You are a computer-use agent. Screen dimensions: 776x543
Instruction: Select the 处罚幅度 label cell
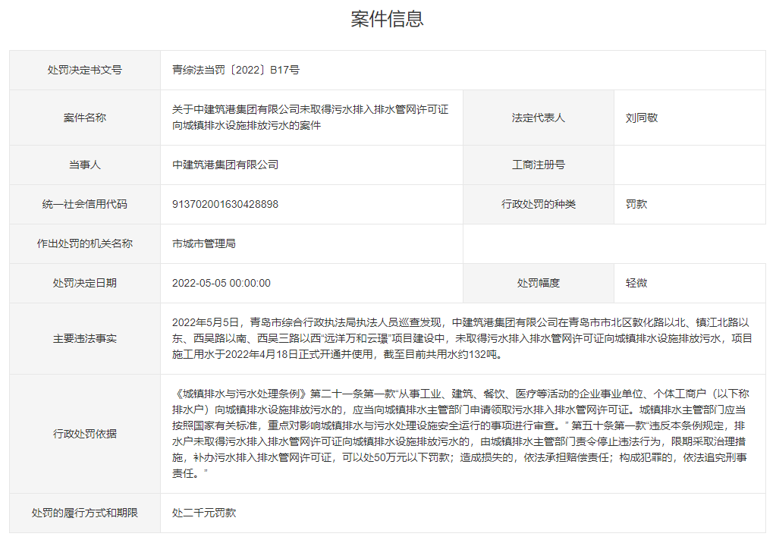point(539,283)
